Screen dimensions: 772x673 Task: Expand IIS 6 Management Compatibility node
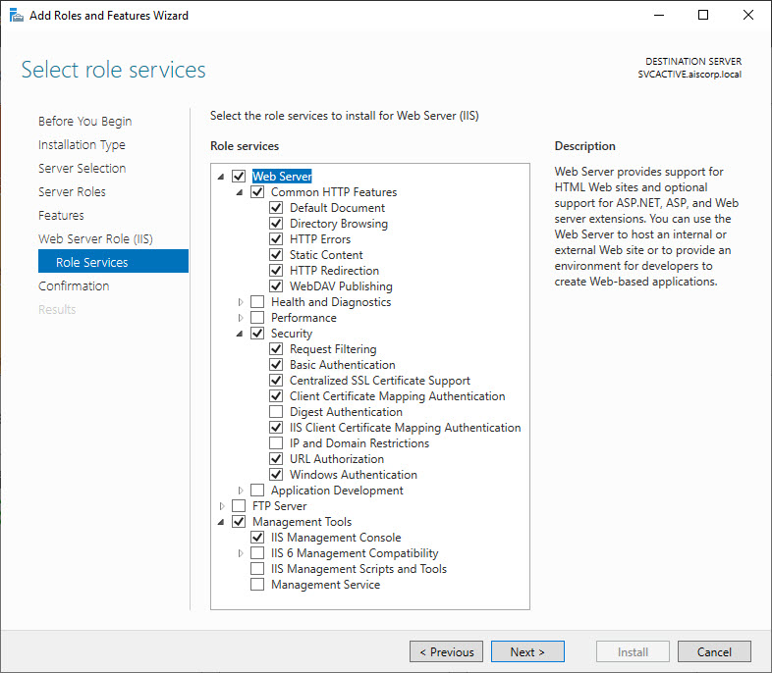(241, 553)
